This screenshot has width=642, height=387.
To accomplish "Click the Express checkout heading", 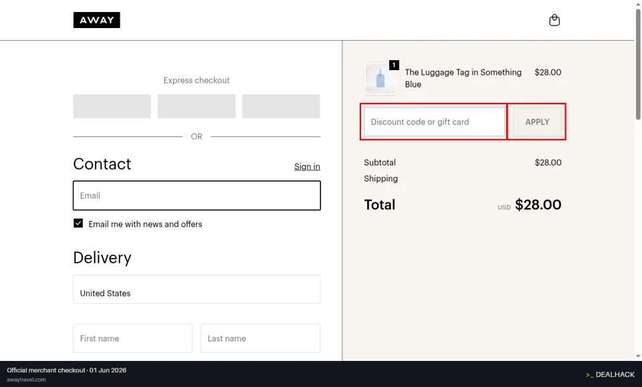I will coord(197,80).
